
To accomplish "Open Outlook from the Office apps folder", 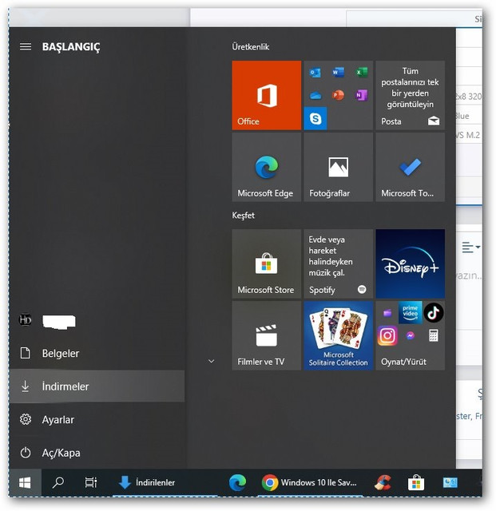I will point(315,73).
